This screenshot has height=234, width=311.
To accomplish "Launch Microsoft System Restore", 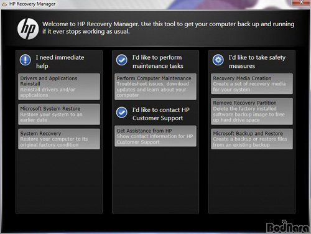I will pyautogui.click(x=59, y=115).
